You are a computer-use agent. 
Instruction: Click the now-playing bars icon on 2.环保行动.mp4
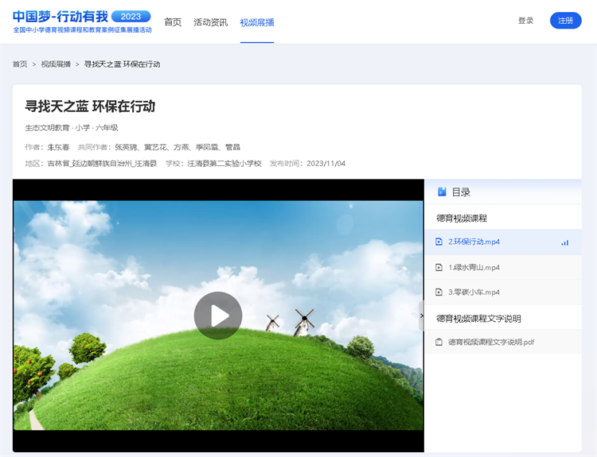(x=564, y=242)
